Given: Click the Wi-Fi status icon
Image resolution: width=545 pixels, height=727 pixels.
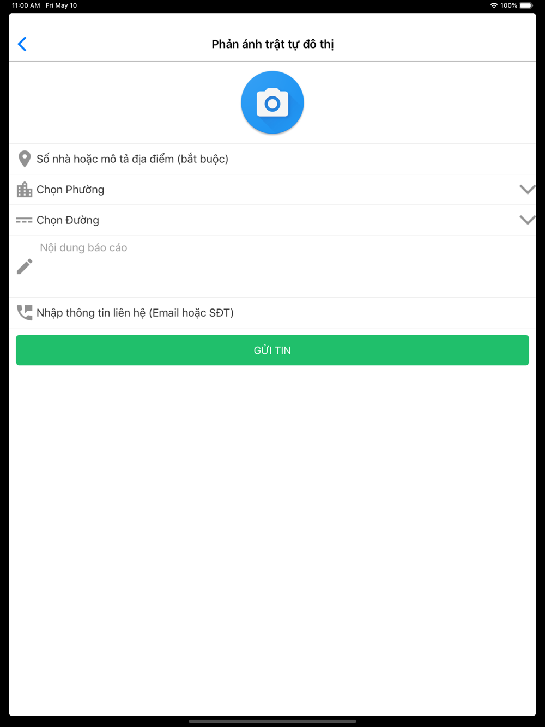Looking at the screenshot, I should click(x=494, y=5).
